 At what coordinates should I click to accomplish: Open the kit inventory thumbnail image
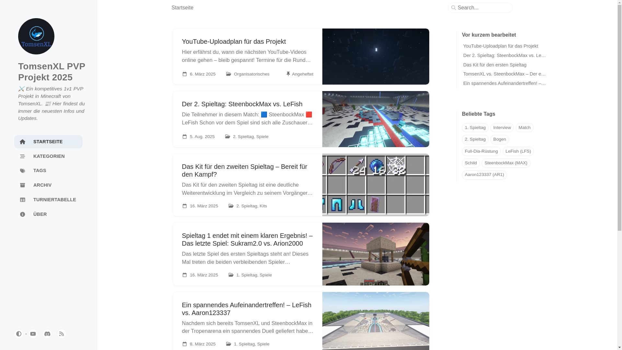(x=375, y=185)
